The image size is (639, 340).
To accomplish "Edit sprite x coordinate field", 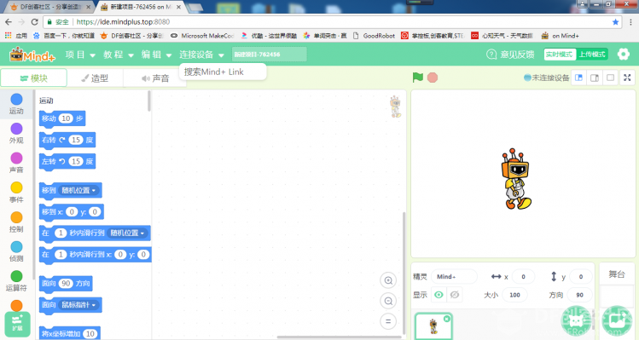I will tap(523, 276).
